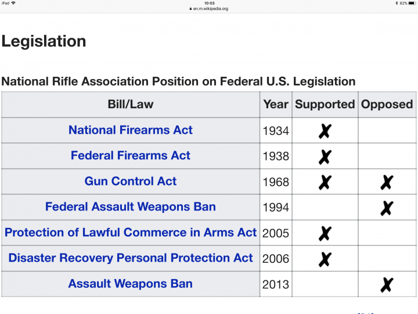Screen dimensions: 418x314
Task: Tap the en.m.wikipedia.org address bar
Action: 209,9
